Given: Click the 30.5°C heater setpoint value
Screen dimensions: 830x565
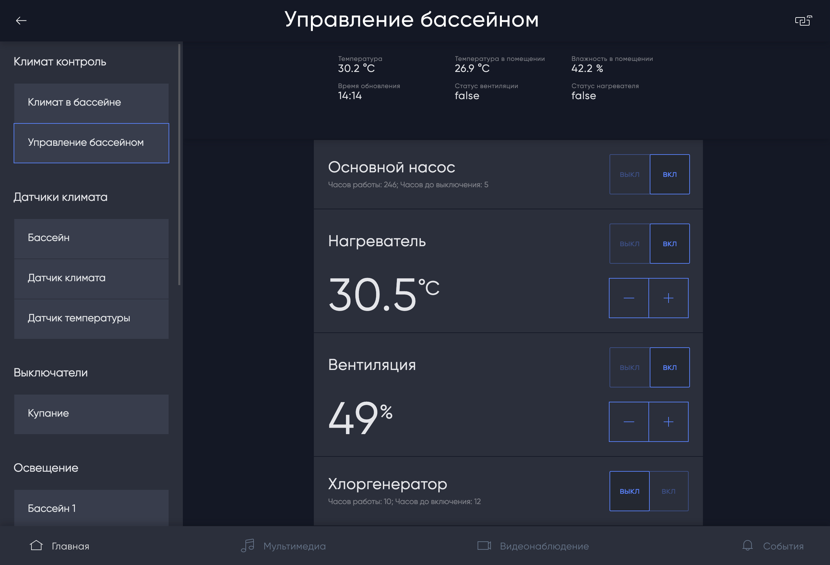Looking at the screenshot, I should 384,294.
